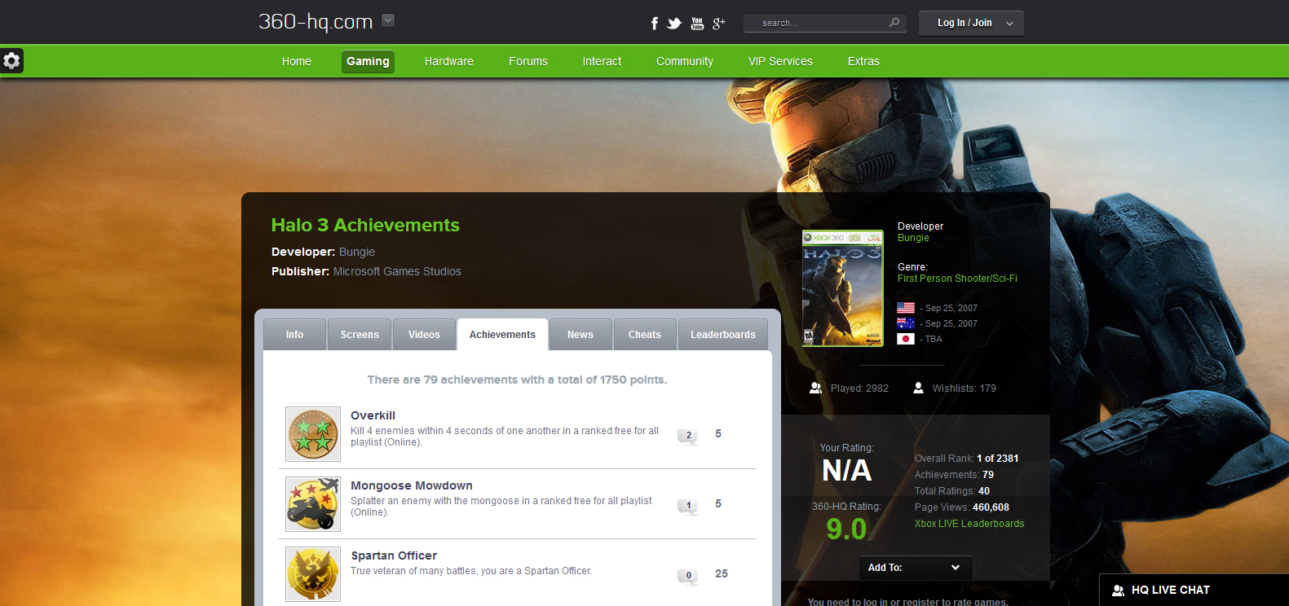Open the Community menu
1289x606 pixels.
tap(685, 61)
